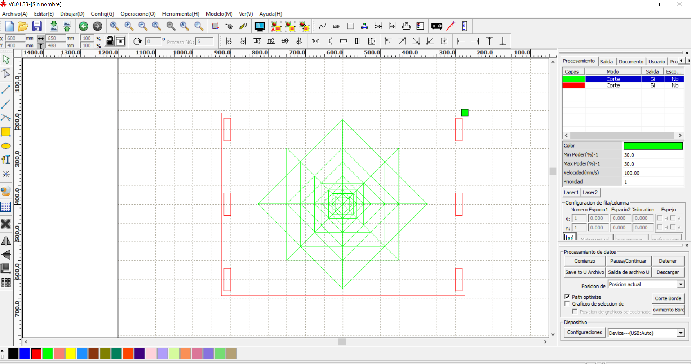
Task: Select the Line drawing tool
Action: point(6,89)
